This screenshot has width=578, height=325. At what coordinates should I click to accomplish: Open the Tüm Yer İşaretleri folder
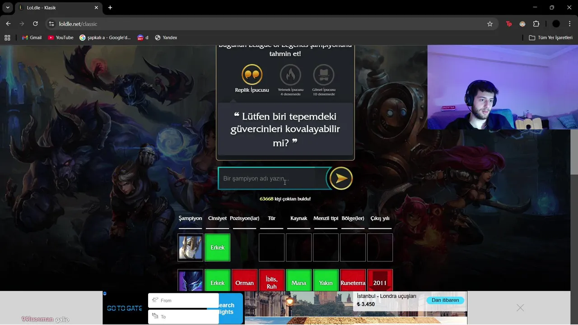tap(551, 37)
